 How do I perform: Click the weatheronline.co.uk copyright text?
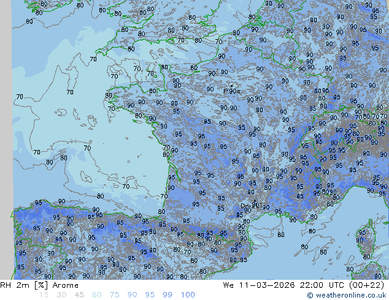(x=347, y=295)
